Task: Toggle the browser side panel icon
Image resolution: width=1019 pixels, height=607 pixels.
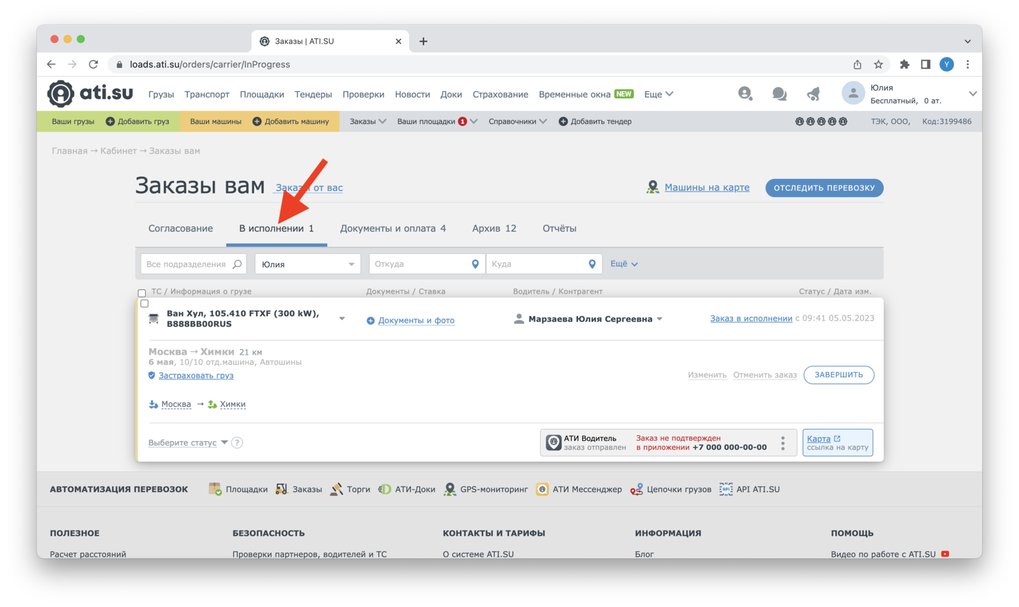Action: 926,64
